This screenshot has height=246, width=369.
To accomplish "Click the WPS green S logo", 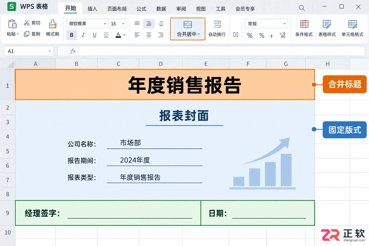I will click(12, 6).
